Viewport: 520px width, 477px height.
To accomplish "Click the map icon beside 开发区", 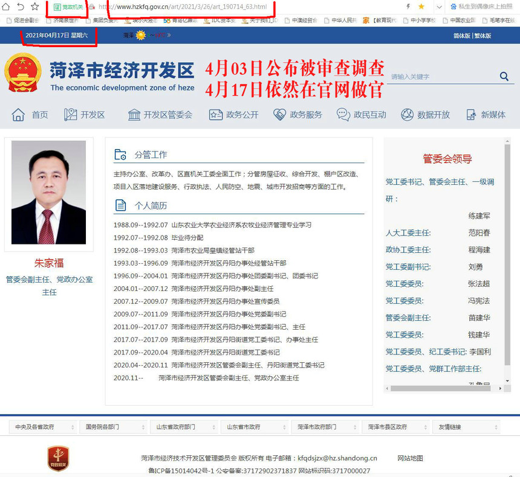I will [x=70, y=115].
